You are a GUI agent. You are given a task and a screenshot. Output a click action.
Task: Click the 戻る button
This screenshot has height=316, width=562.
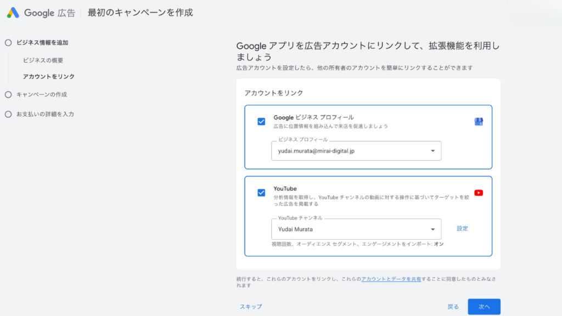pyautogui.click(x=452, y=307)
